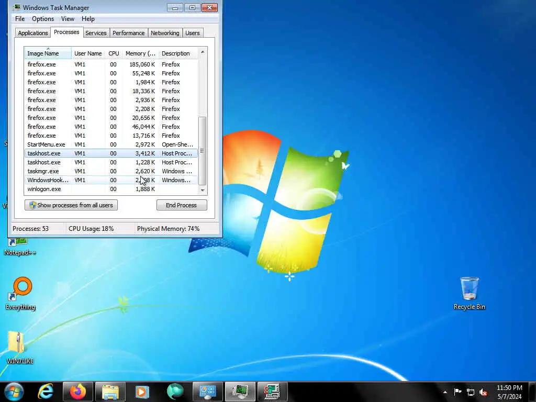Click the CPU Usage: 18% status text
This screenshot has height=402, width=536.
coord(91,228)
